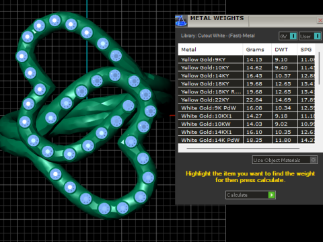Viewport: 323px width, 242px height.
Task: Sort by the DWT column header
Action: pyautogui.click(x=285, y=50)
